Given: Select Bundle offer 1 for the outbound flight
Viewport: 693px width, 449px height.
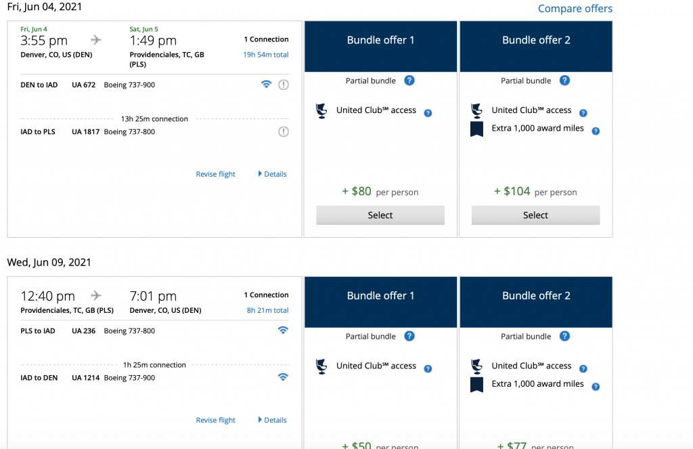Looking at the screenshot, I should pos(380,215).
